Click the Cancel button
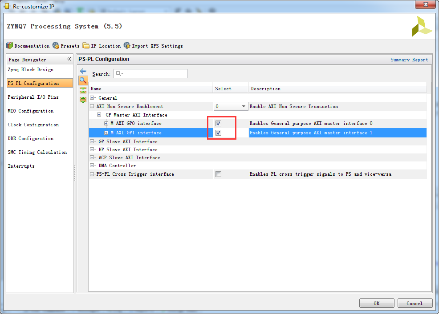This screenshot has width=439, height=314. tap(415, 303)
